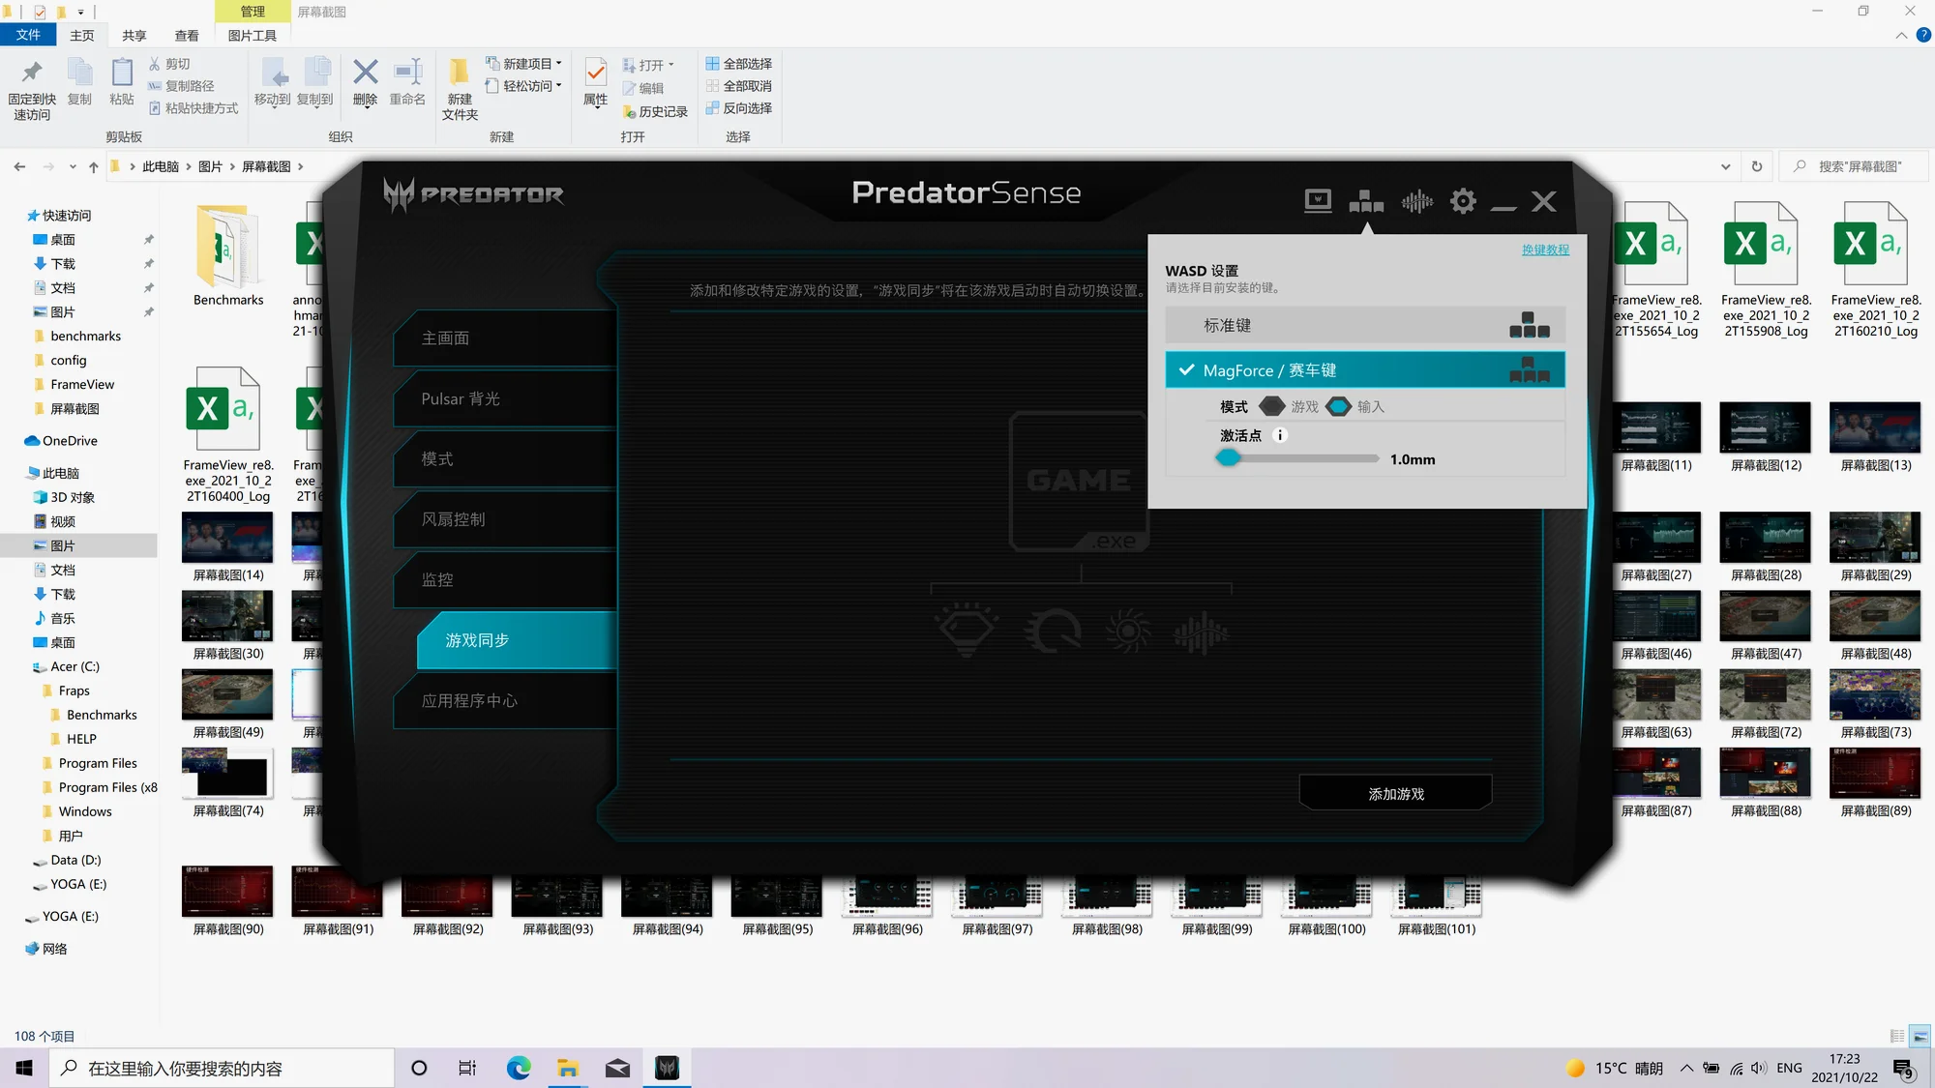Switch to details view in status bar
The height and width of the screenshot is (1088, 1935).
coord(1897,1036)
